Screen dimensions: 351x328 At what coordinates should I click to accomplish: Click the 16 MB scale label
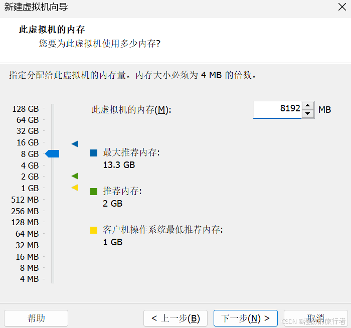[x=27, y=257]
